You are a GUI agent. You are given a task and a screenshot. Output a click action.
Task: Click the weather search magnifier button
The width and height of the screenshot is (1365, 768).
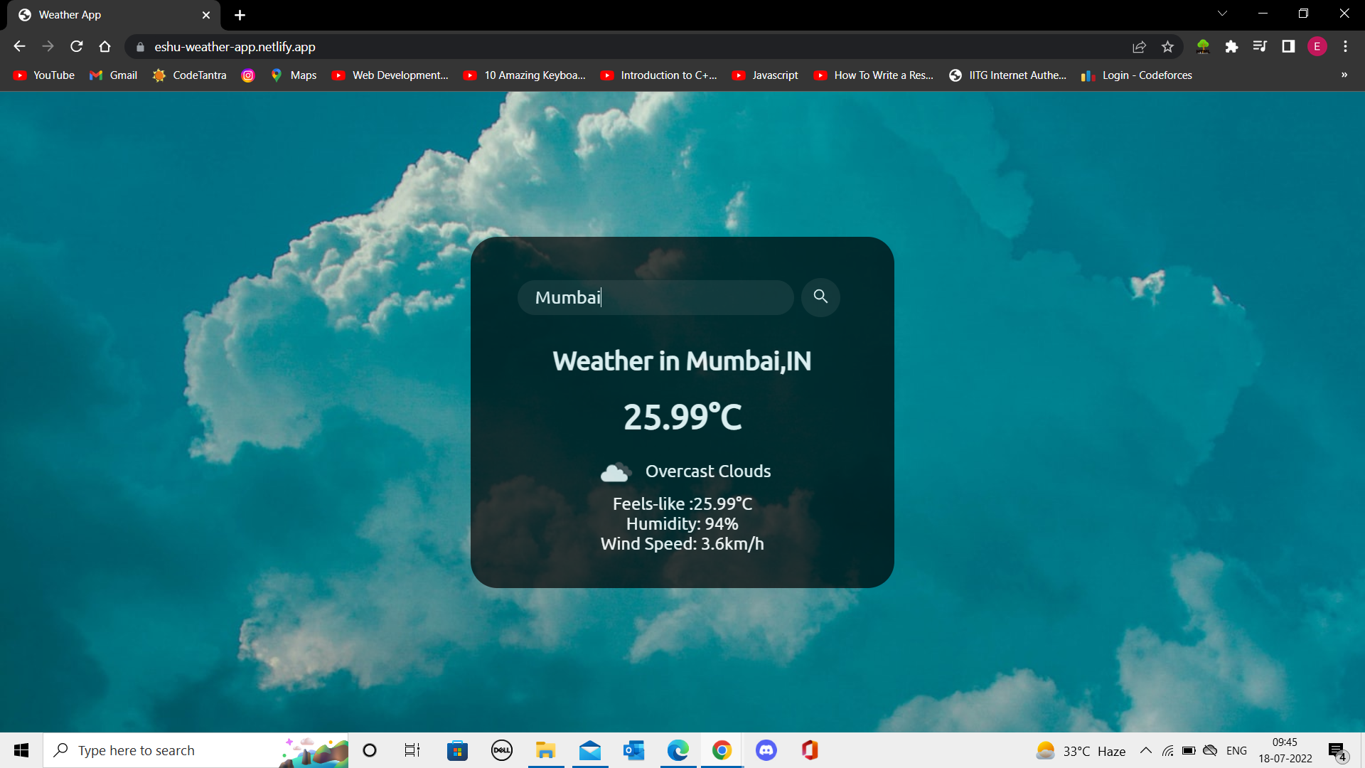(820, 297)
